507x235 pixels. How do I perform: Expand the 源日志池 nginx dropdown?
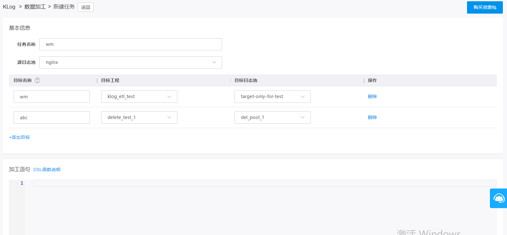(x=130, y=62)
